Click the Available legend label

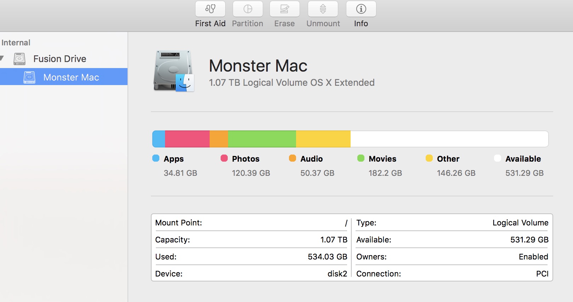coord(523,159)
